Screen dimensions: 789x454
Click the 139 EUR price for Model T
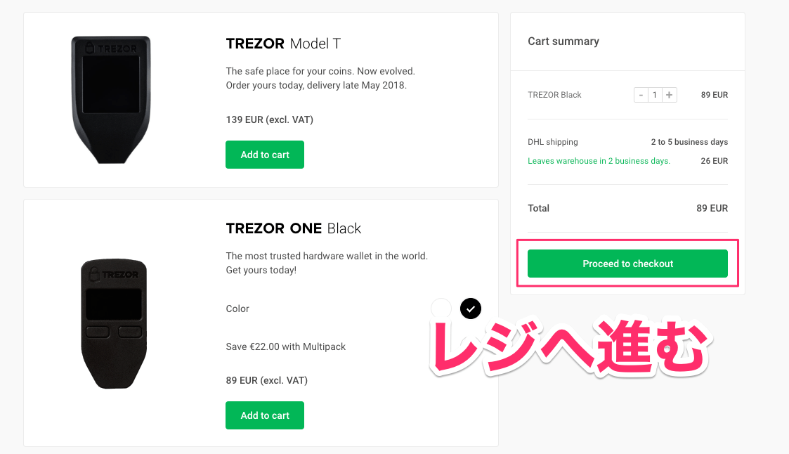[x=269, y=119]
